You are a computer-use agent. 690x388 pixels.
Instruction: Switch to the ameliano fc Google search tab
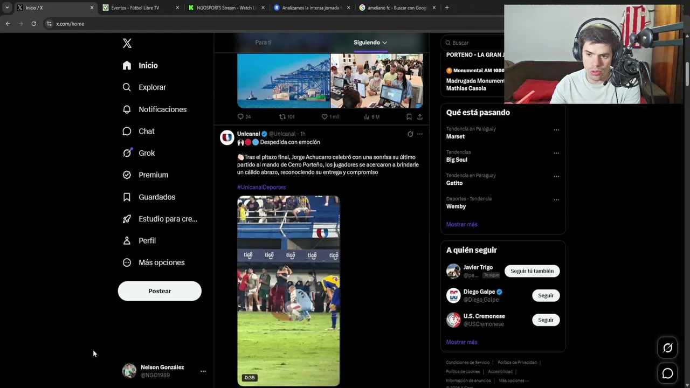tap(397, 8)
